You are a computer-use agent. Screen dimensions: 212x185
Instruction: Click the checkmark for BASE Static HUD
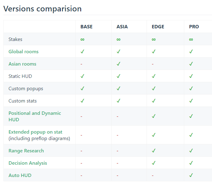tap(82, 76)
